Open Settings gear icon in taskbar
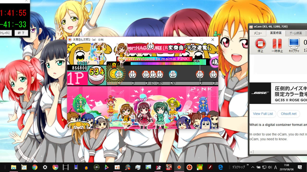 (45, 167)
